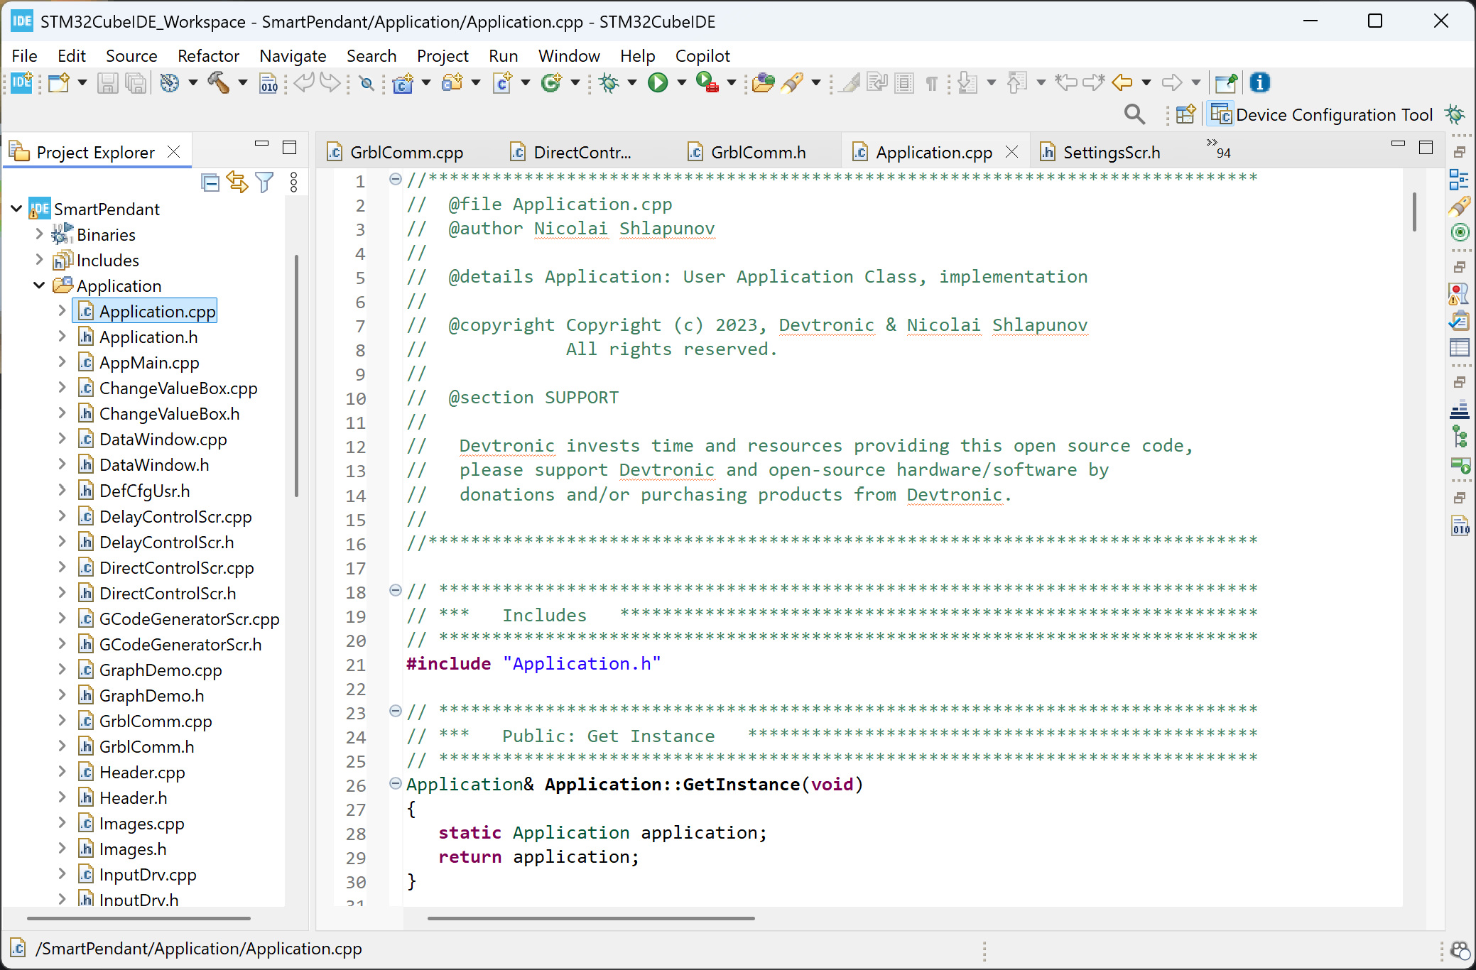Viewport: 1476px width, 970px height.
Task: Collapse header comment fold at line 1
Action: [396, 179]
